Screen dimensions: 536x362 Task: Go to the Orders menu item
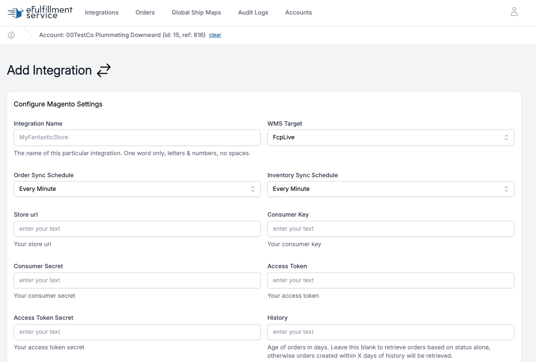coord(145,13)
